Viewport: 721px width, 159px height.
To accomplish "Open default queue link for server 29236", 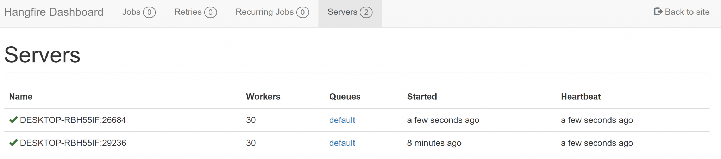I will 342,143.
